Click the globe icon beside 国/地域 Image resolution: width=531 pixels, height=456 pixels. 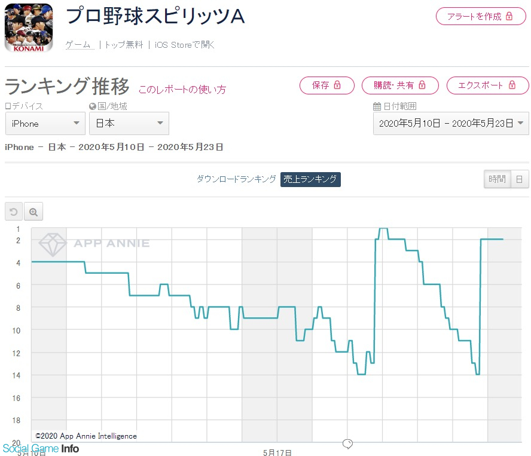click(x=92, y=106)
